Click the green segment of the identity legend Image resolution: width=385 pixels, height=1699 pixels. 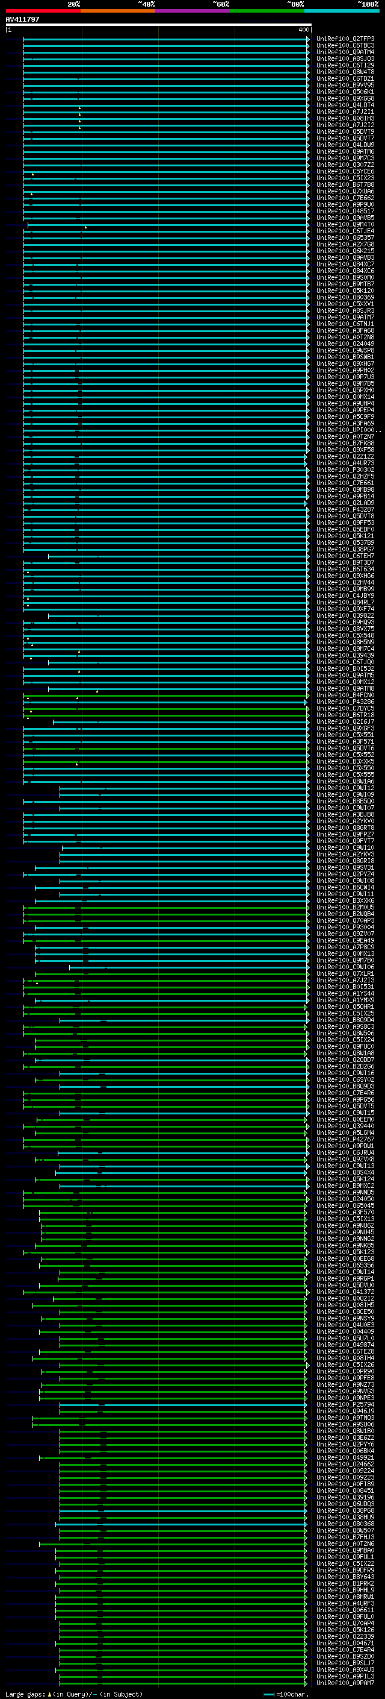pos(267,11)
